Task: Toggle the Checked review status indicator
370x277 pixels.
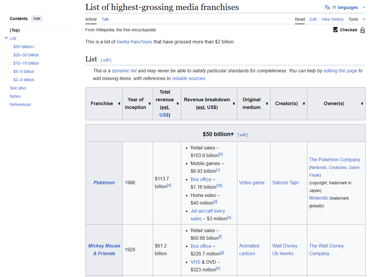Action: (345, 30)
